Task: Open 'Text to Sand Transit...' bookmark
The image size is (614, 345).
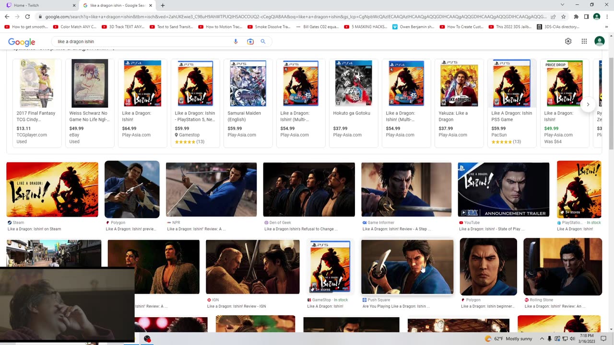Action: point(171,27)
